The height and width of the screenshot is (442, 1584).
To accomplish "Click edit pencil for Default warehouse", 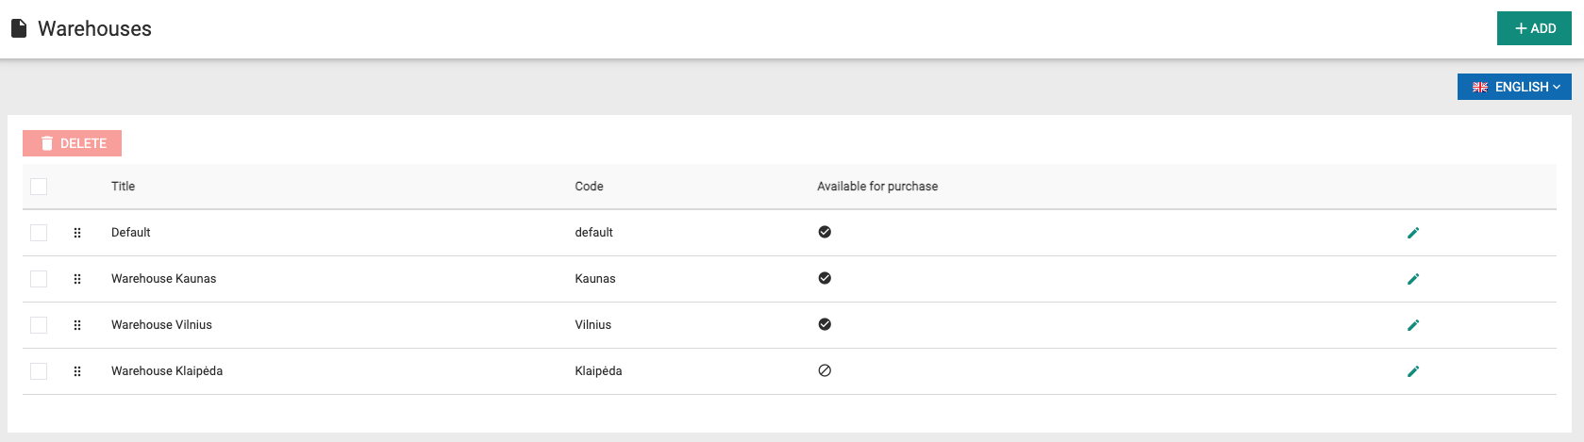I will (x=1413, y=233).
